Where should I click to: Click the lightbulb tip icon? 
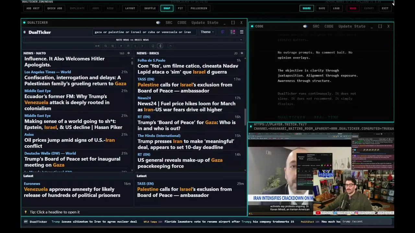[26, 212]
